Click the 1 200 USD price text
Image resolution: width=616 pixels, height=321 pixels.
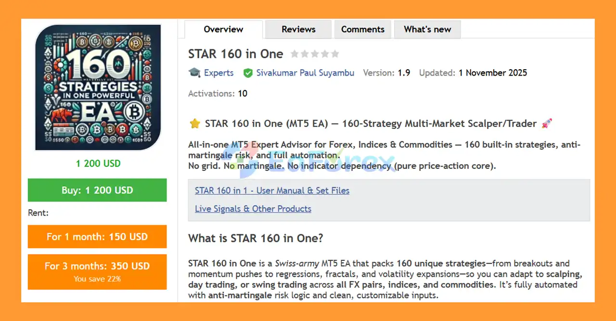point(98,163)
